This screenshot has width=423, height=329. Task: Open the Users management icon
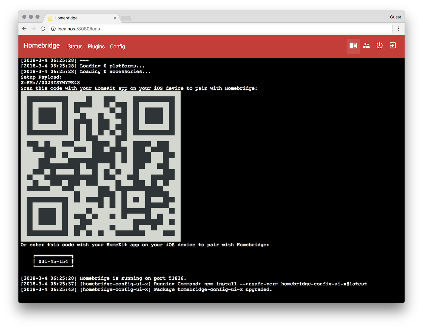pos(366,46)
